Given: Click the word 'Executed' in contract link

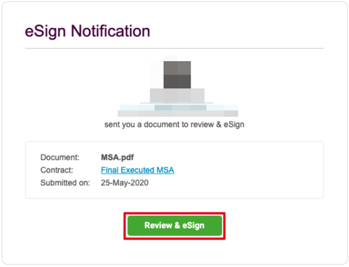Looking at the screenshot, I should tap(138, 170).
